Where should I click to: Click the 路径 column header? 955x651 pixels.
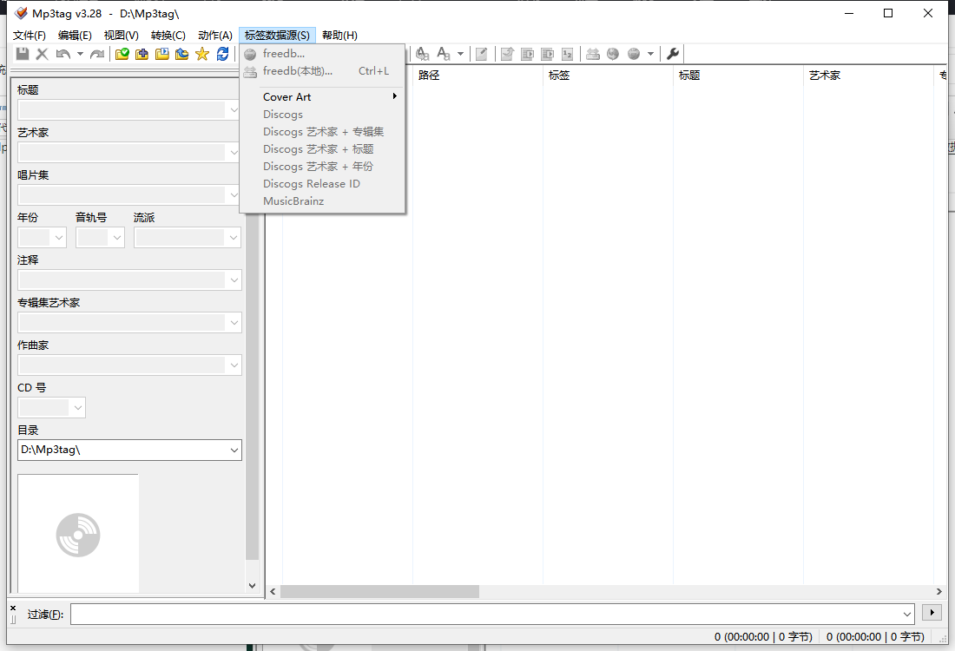tap(477, 75)
